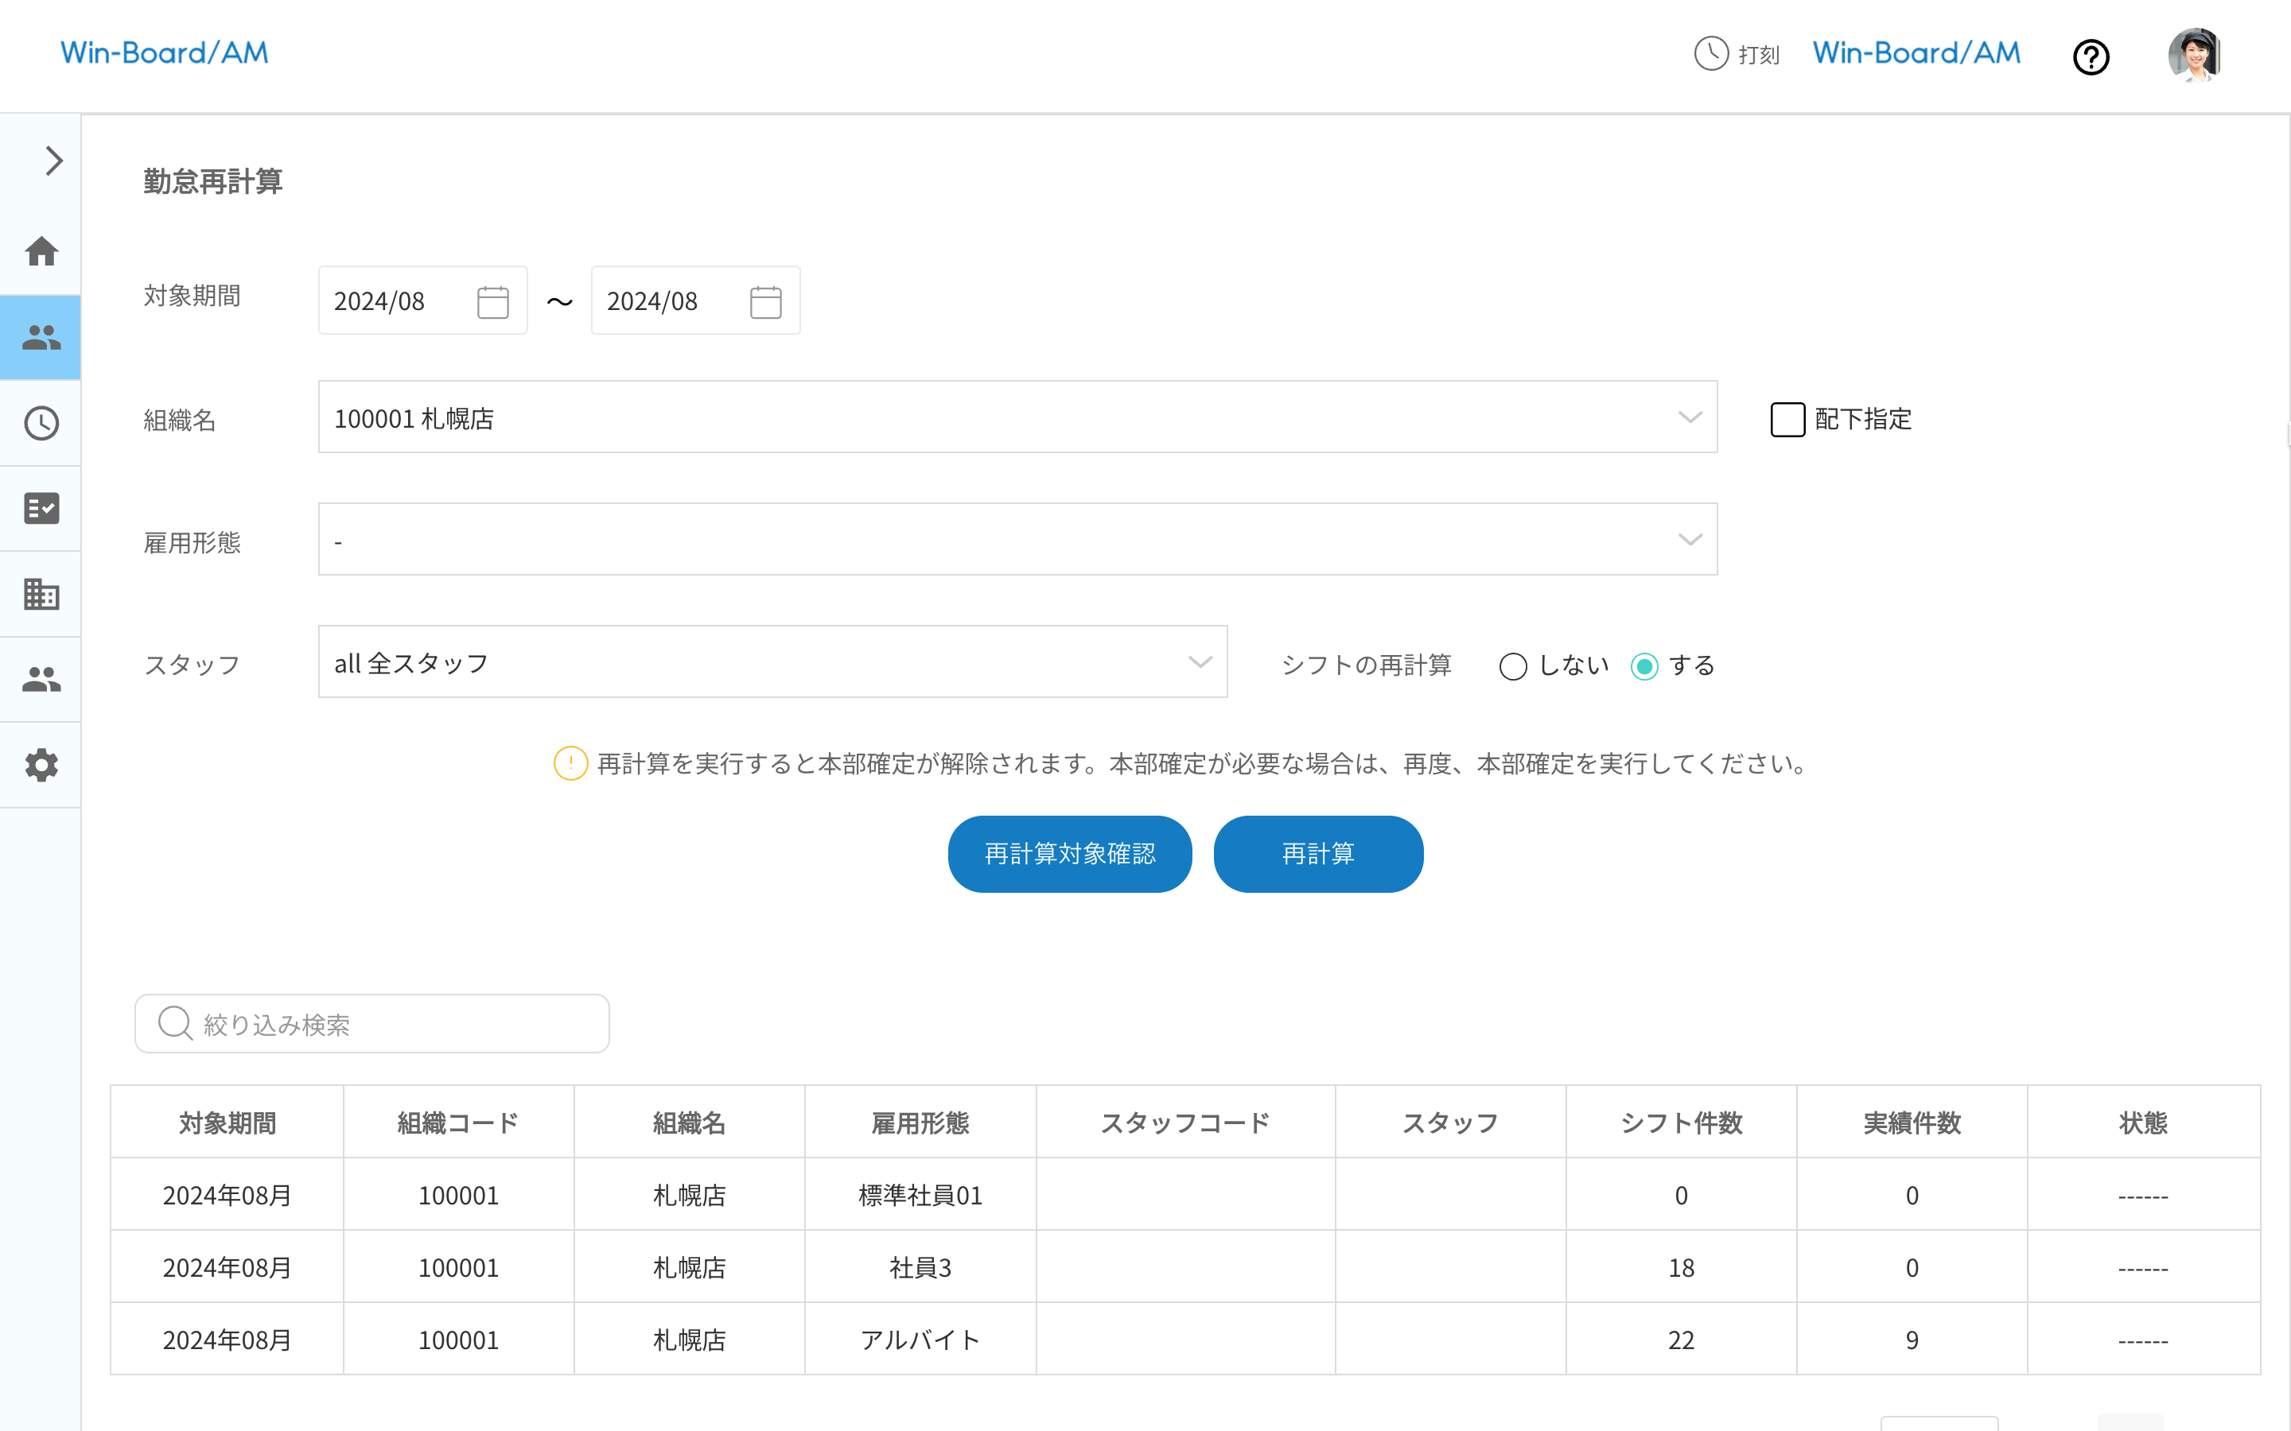Click the 再計算 button
Screen dimensions: 2291x1431
pos(1318,853)
